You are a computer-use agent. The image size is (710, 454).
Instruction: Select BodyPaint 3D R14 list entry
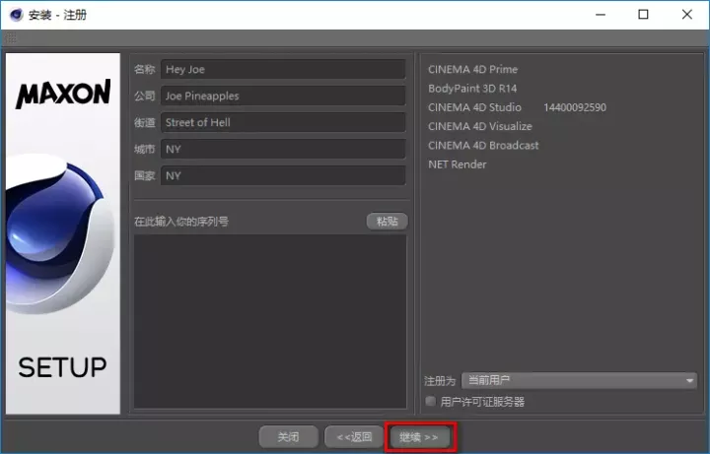(472, 89)
